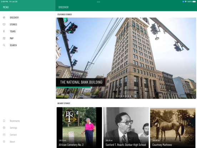This screenshot has width=197, height=148.
Task: Click the About info icon
Action: [4, 142]
